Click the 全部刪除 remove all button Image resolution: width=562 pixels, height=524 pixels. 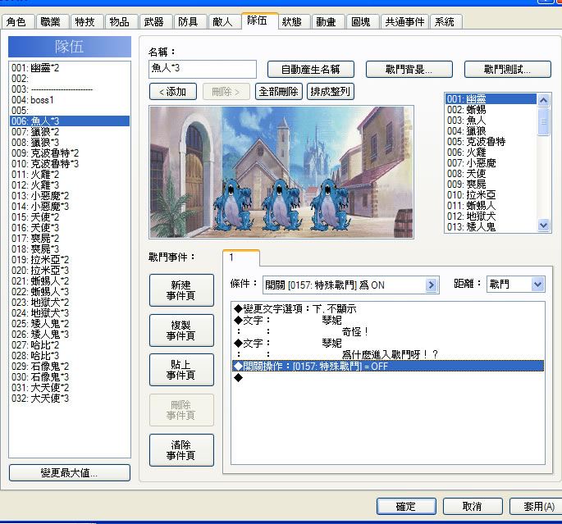pos(278,92)
